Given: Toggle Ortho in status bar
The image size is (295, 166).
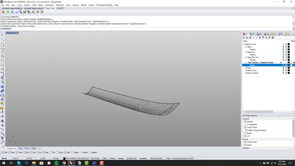Looking at the screenshot, I should coord(105,159).
